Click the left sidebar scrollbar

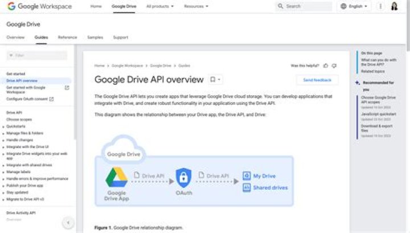tap(75, 92)
